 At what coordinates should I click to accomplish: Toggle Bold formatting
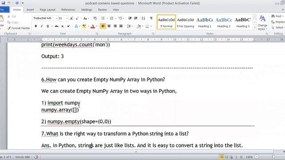pos(36,26)
